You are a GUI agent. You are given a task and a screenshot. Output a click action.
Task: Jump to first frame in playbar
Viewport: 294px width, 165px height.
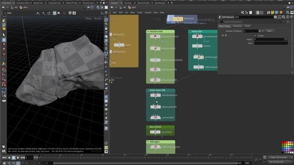pos(4,158)
